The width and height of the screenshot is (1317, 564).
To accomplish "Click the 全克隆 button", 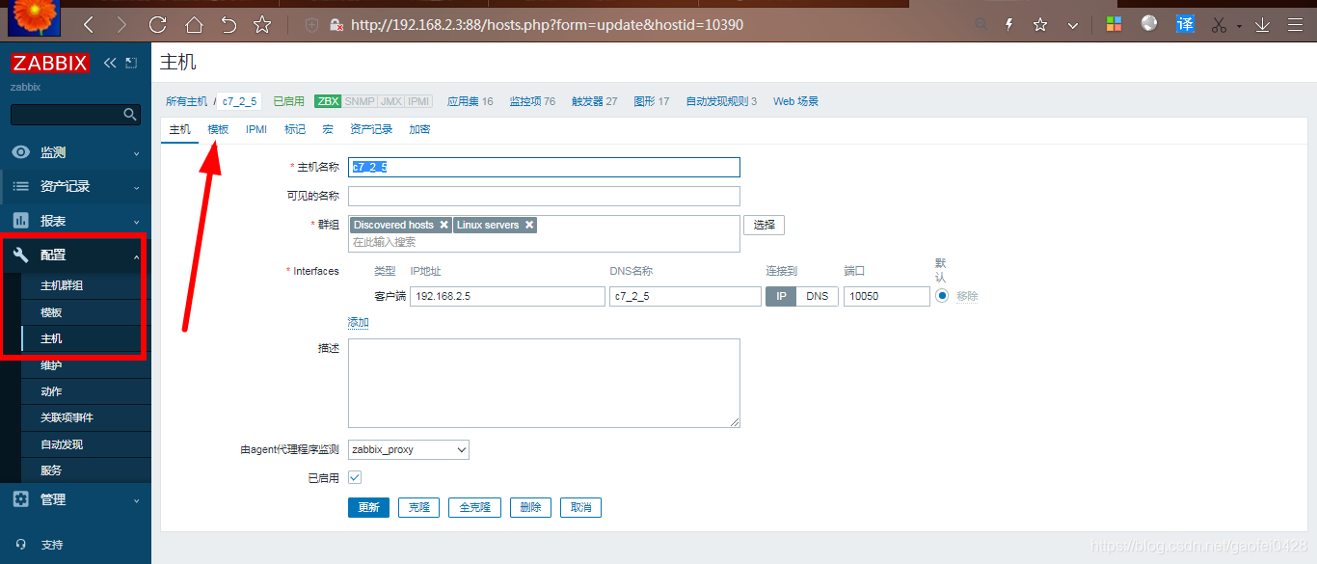I will (474, 507).
